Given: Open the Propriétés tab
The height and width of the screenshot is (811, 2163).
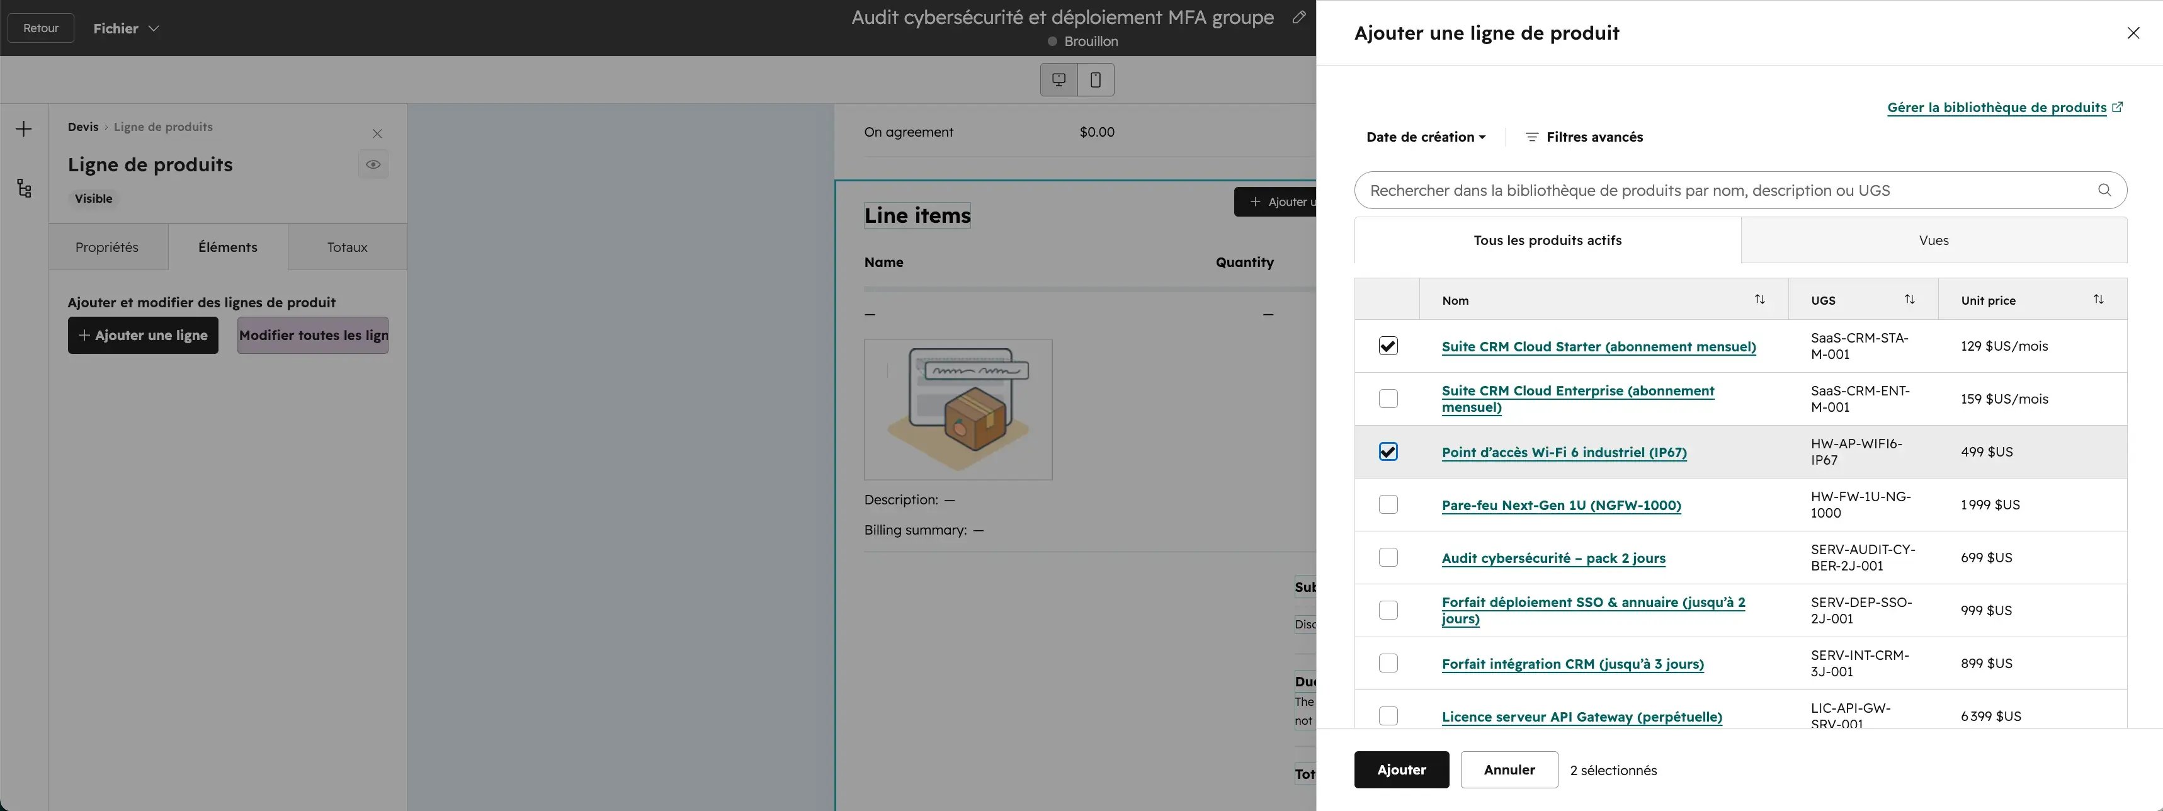Looking at the screenshot, I should 106,247.
